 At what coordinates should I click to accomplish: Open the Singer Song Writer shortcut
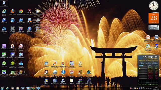pos(21,30)
